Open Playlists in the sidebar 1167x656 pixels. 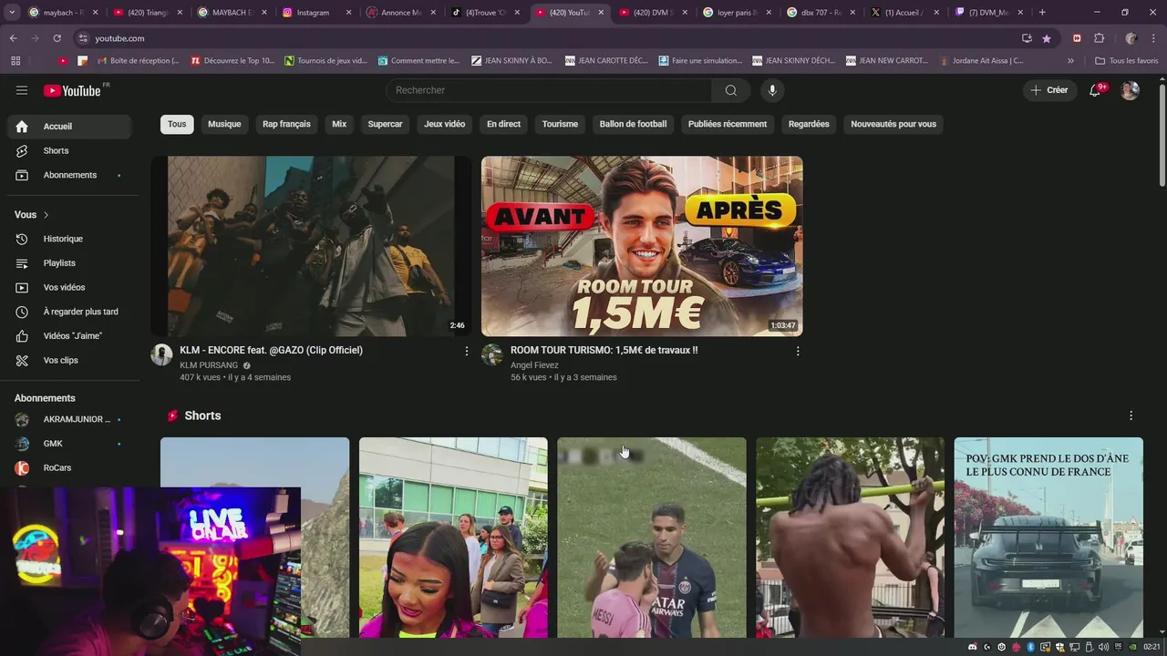click(69, 263)
